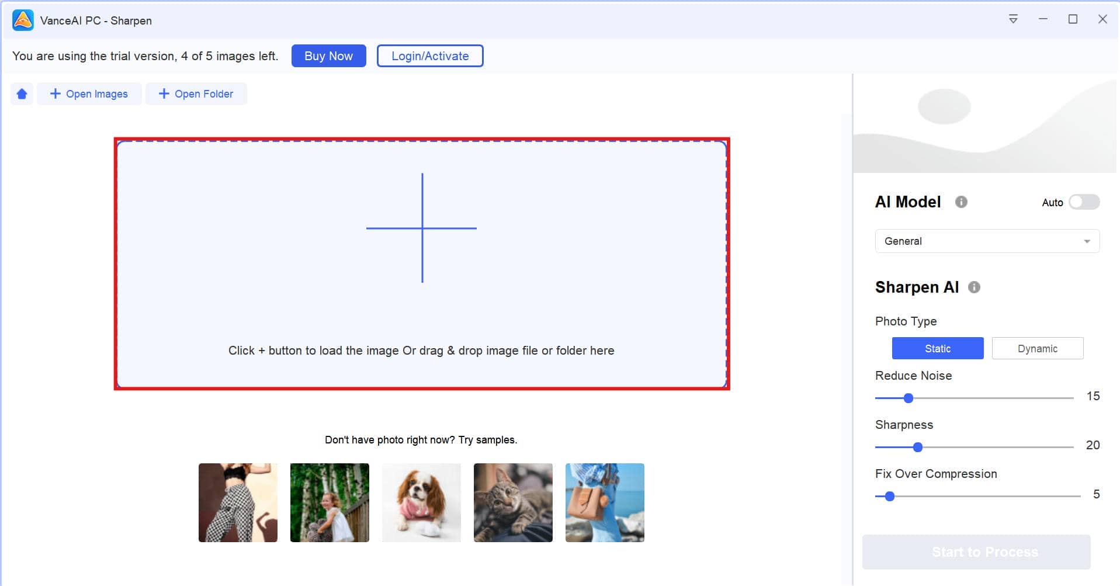
Task: Click Open Images button
Action: [x=89, y=93]
